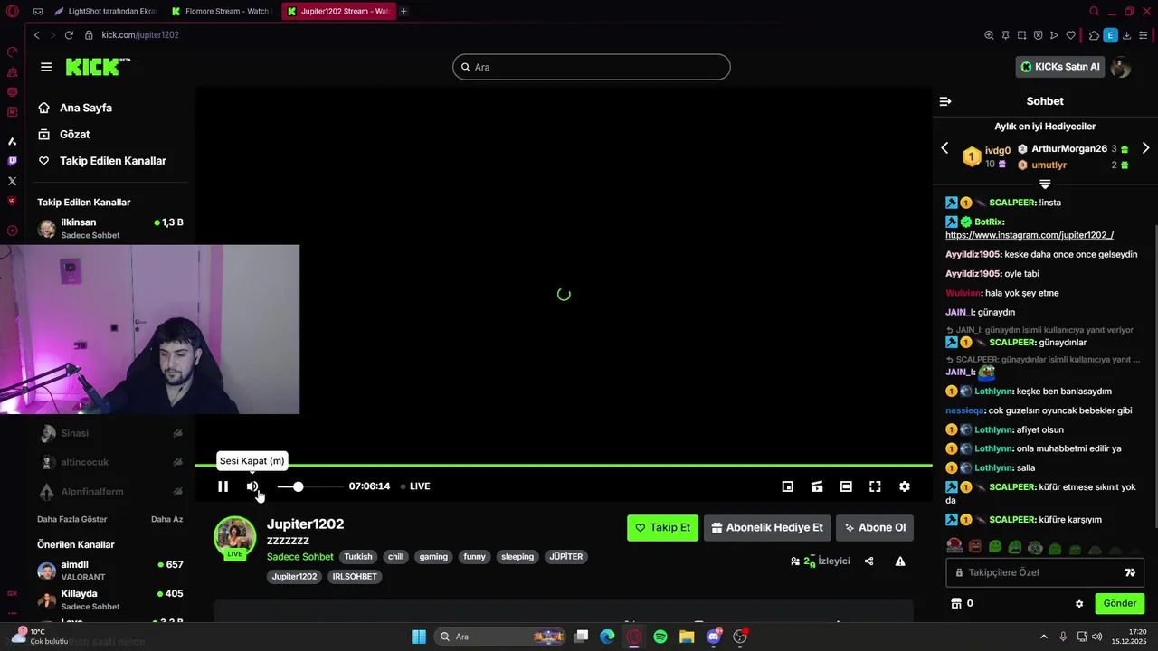
Task: Report the stream with warning triangle icon
Action: 900,561
